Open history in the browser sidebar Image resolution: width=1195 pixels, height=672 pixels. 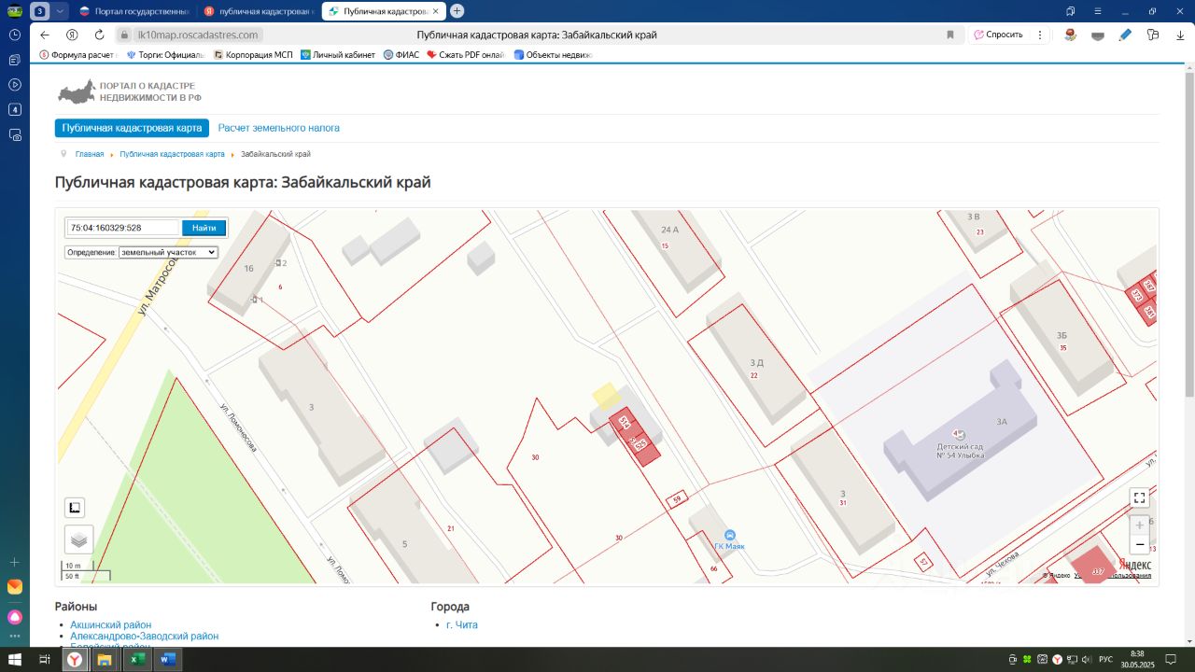14,35
